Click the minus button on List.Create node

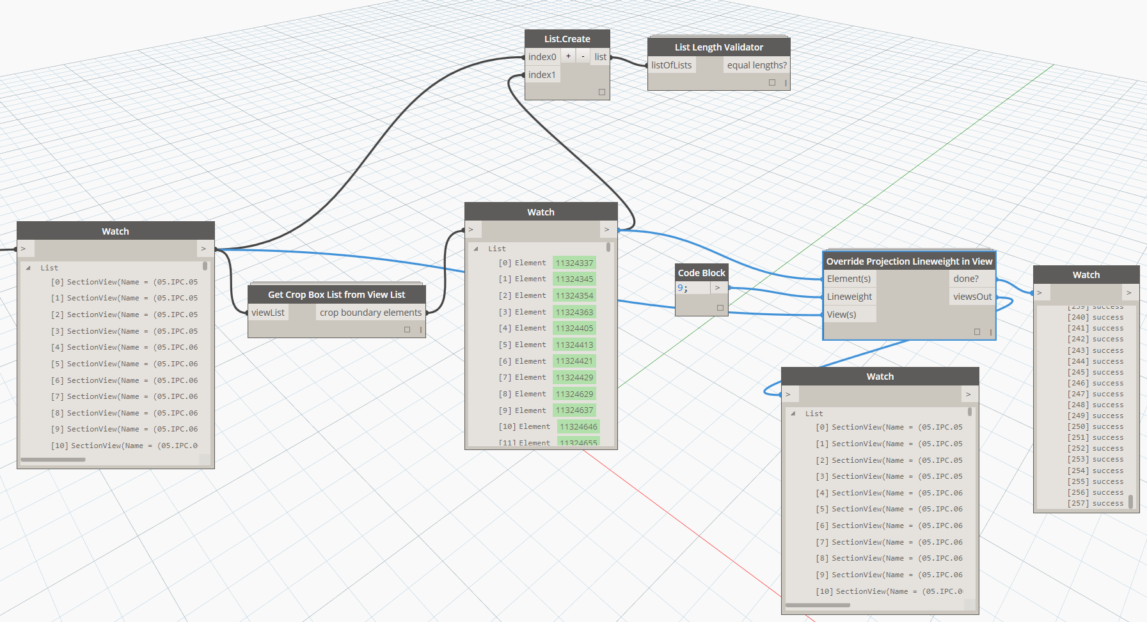[x=583, y=56]
